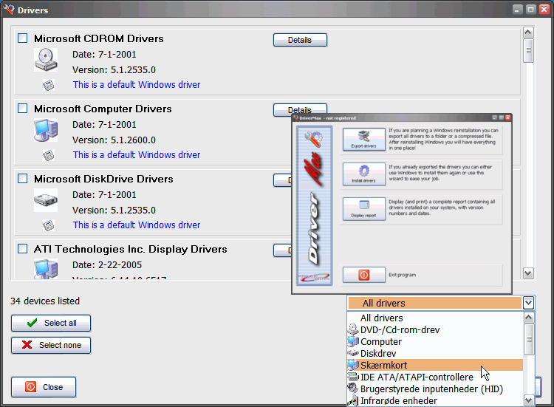Click the driver list scroll down arrow
Image resolution: width=554 pixels, height=407 pixels.
point(528,273)
